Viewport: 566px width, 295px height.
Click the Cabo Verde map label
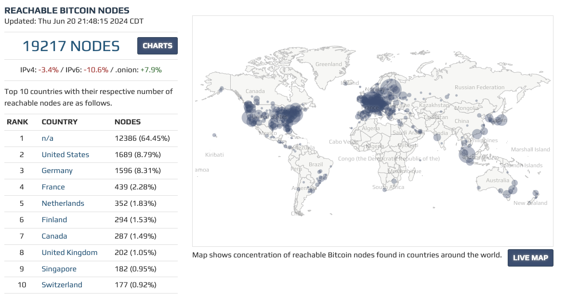point(343,142)
